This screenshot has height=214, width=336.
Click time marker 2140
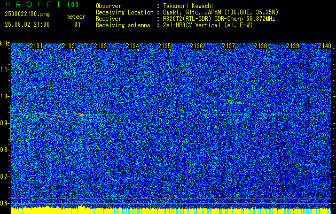(325, 46)
